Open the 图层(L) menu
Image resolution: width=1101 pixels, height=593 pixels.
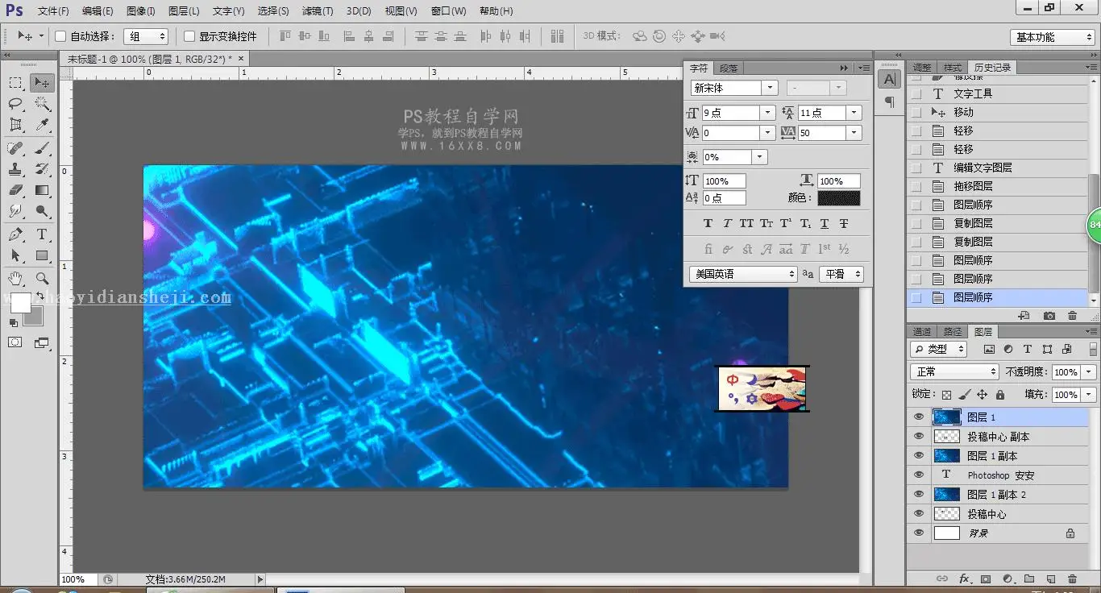[184, 11]
